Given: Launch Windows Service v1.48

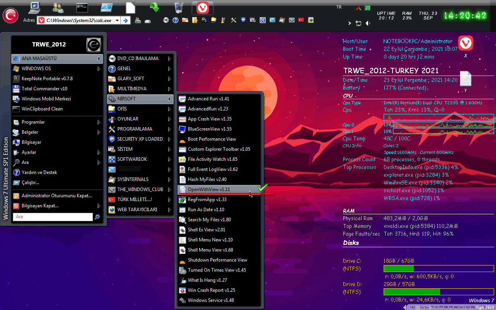Looking at the screenshot, I should coord(220,300).
